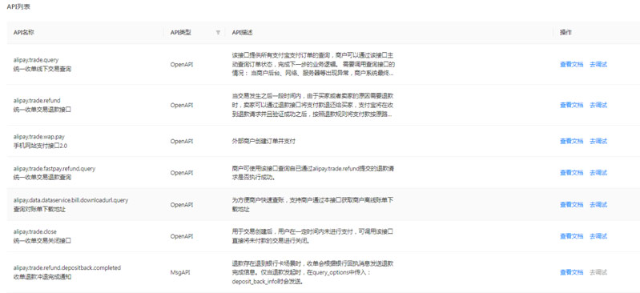The height and width of the screenshot is (293, 640).
Task: Open 查看文档 for refund.depositback.completed
Action: [571, 272]
